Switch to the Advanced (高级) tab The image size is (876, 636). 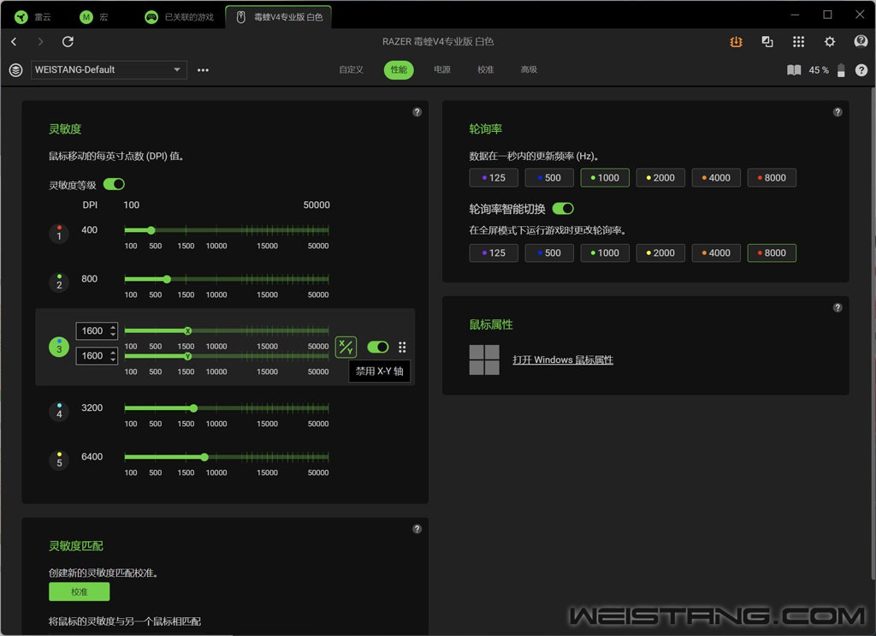529,70
